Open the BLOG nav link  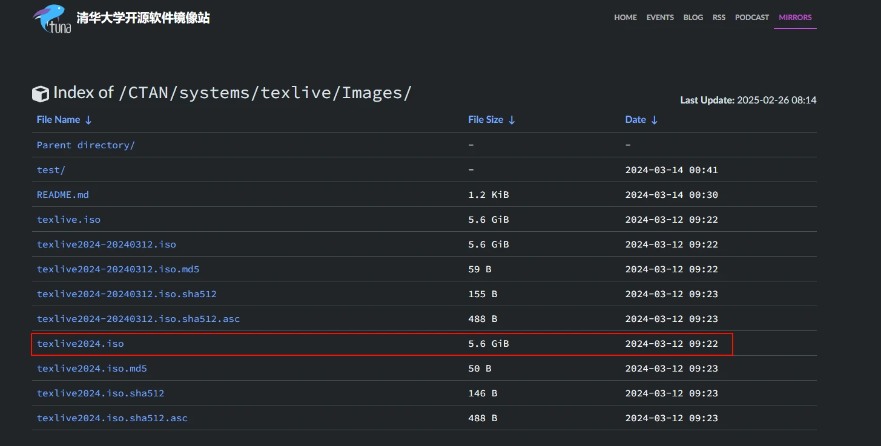click(693, 18)
